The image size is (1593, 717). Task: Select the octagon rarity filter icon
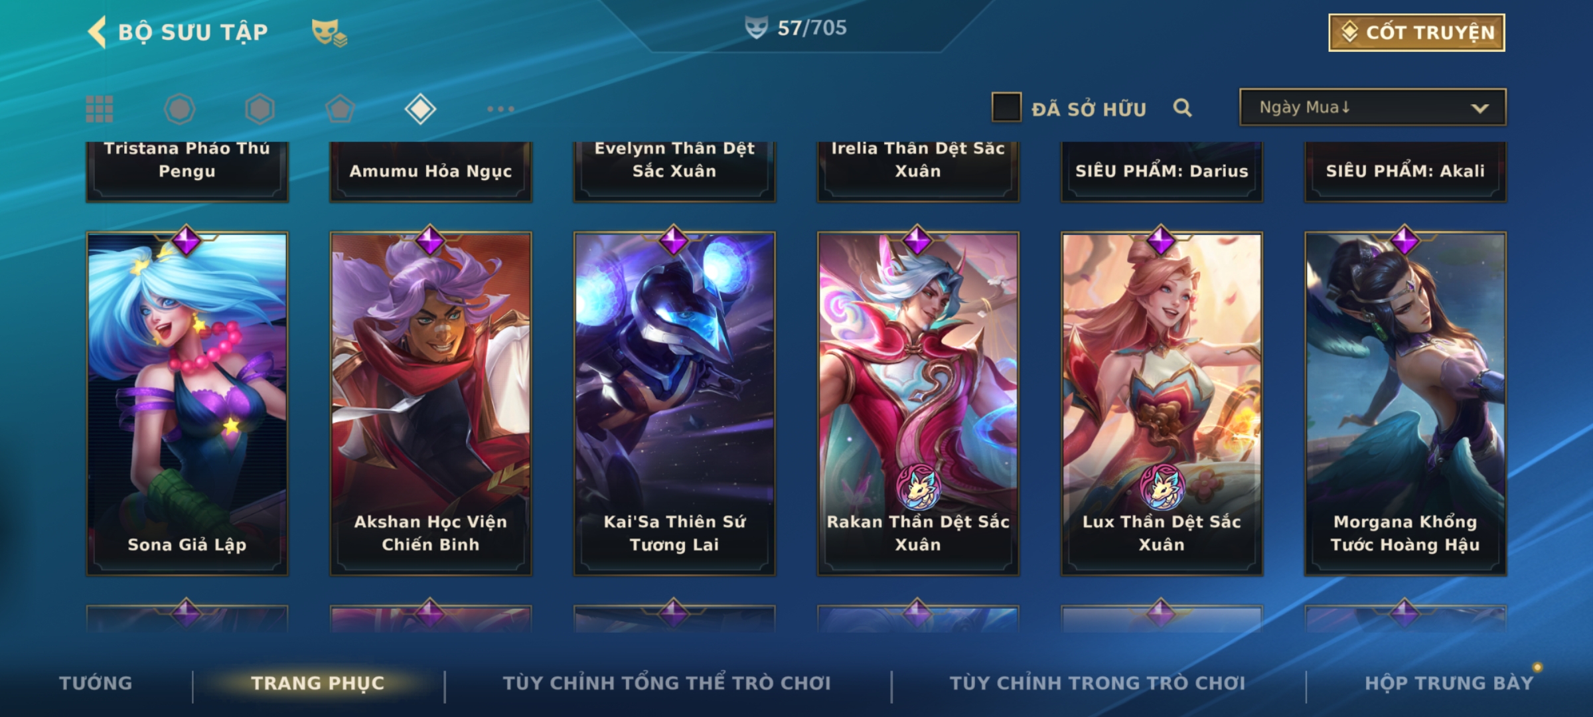(x=180, y=109)
